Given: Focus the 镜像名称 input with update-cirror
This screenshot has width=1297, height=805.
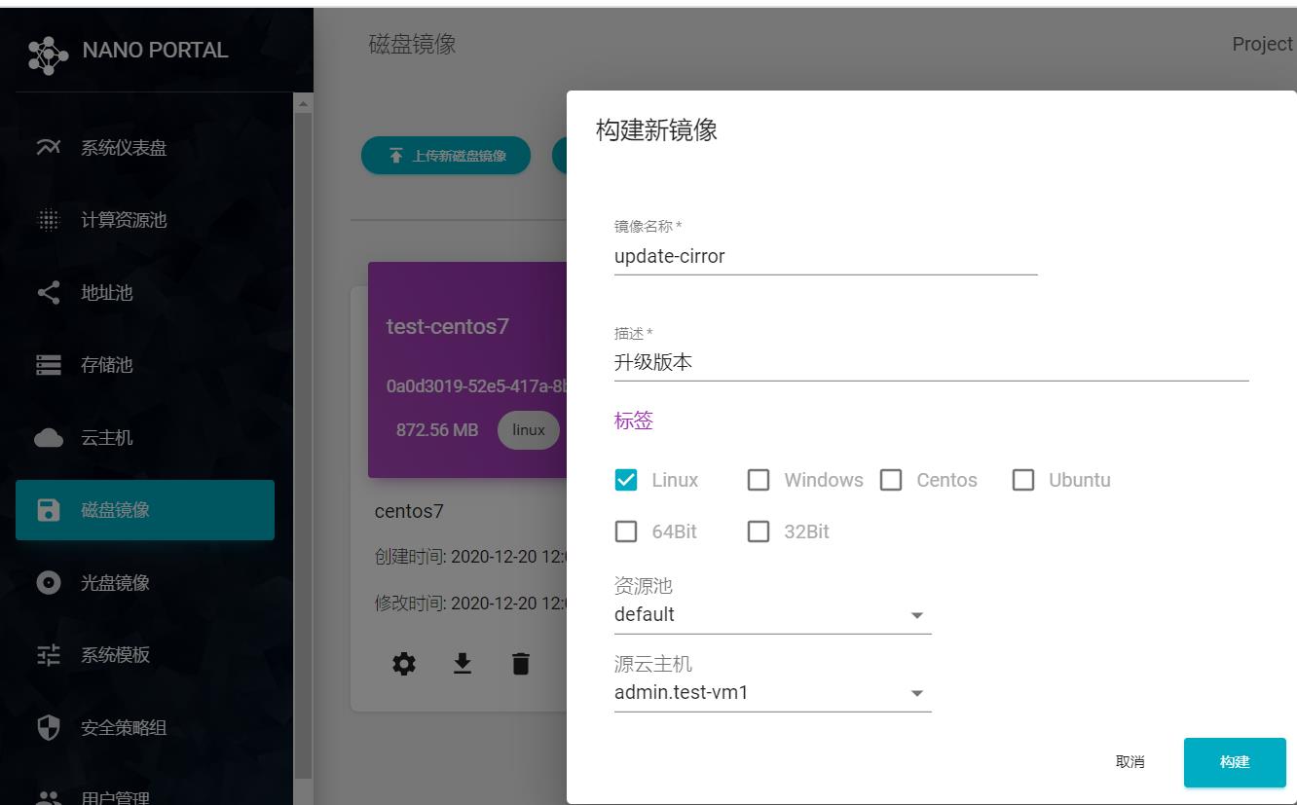Looking at the screenshot, I should (x=826, y=257).
